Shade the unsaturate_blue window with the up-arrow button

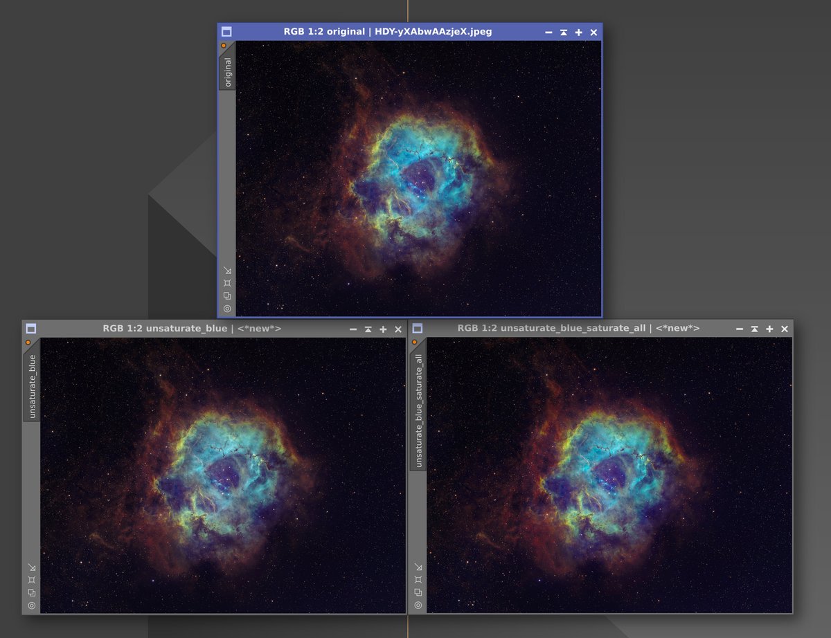click(x=368, y=329)
